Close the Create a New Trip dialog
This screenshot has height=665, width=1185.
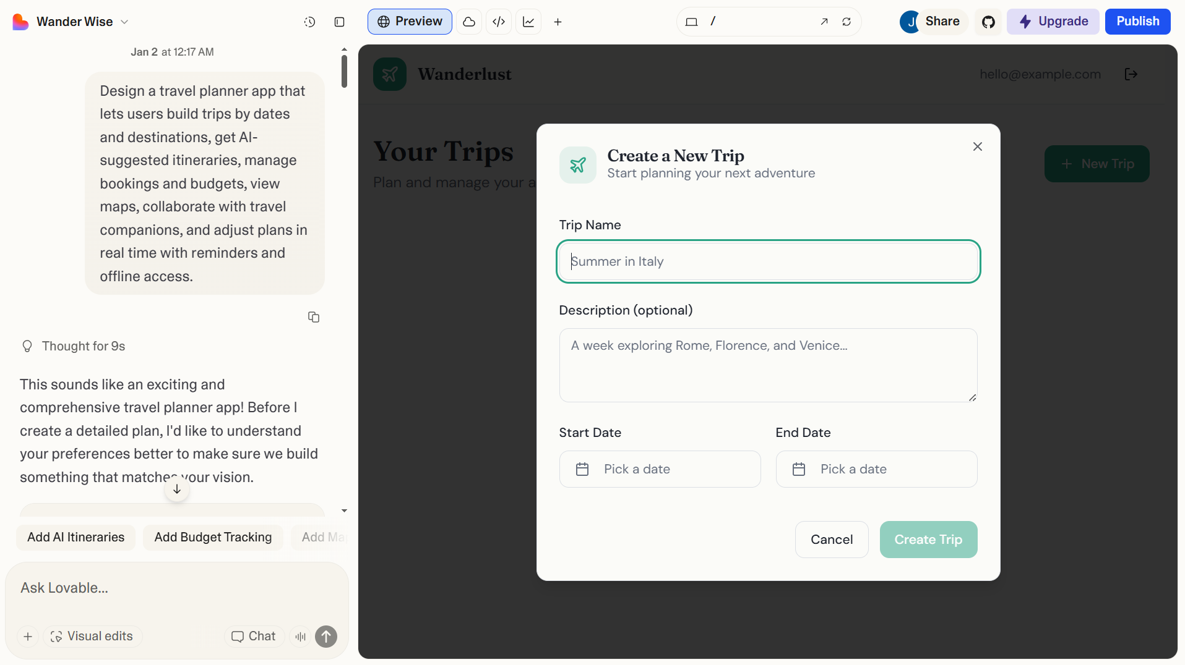point(978,146)
